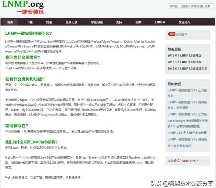The height and width of the screenshot is (188, 216).
Task: Open the VPS推荐 link
Action: point(181,35)
